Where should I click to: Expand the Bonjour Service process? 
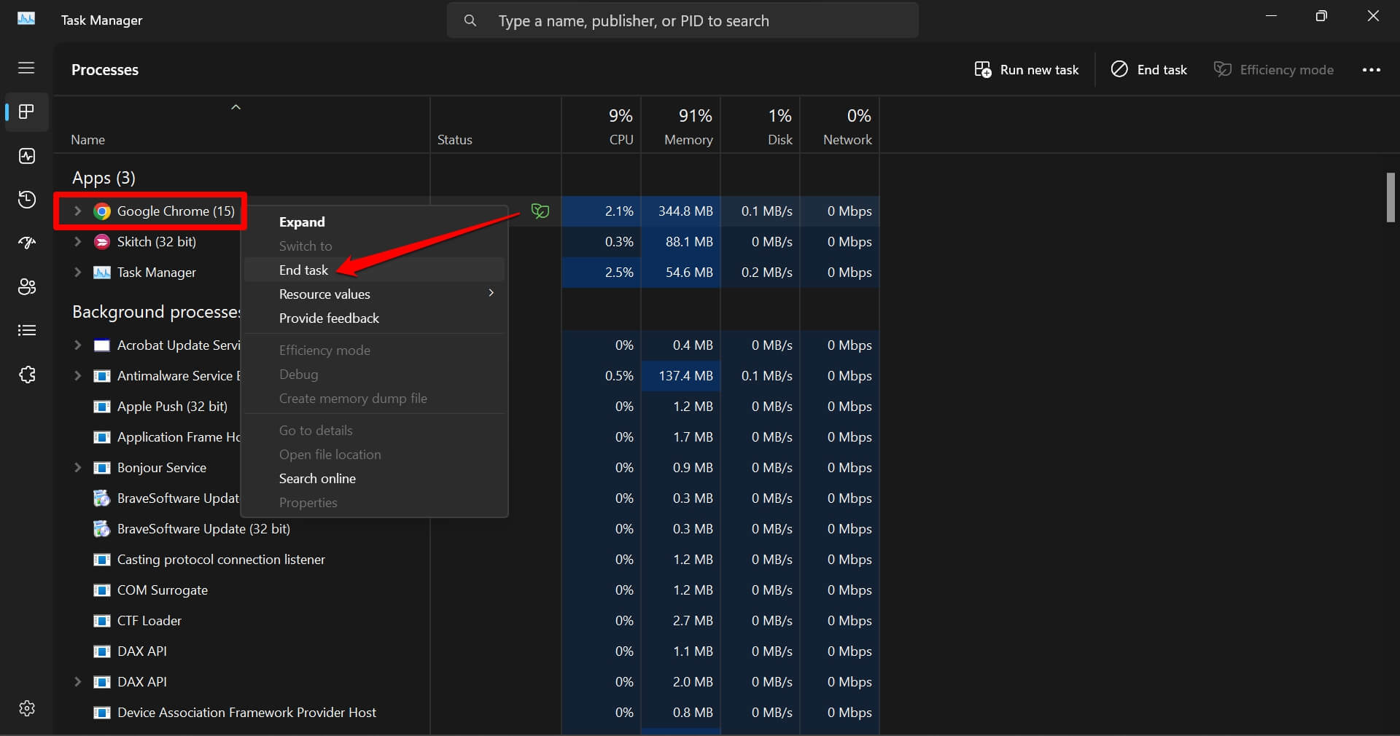point(78,468)
